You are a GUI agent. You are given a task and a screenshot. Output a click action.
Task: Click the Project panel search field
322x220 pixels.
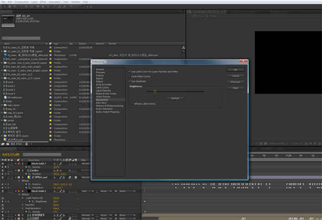pos(21,38)
